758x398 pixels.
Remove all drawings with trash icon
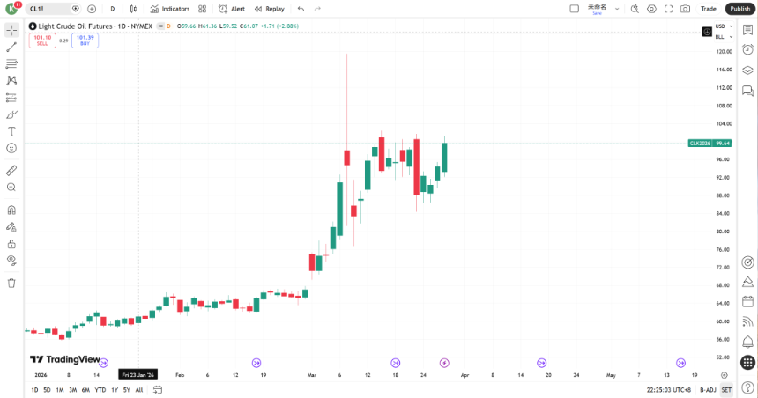click(11, 283)
